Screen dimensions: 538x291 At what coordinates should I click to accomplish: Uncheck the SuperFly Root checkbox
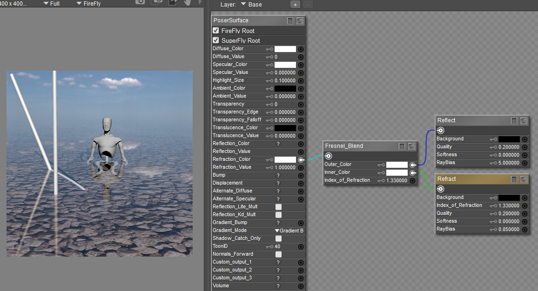[216, 40]
